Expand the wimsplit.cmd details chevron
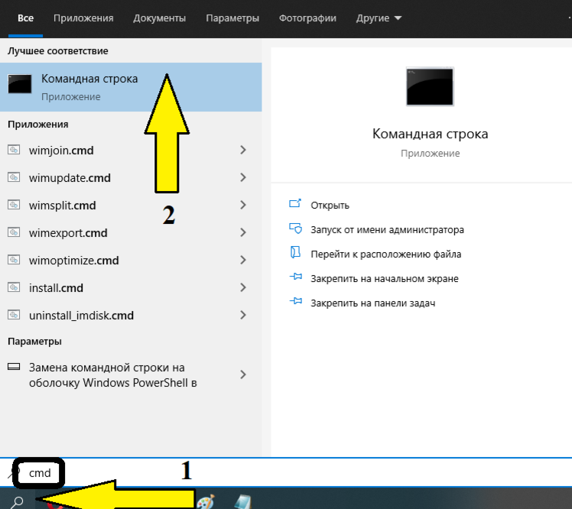 243,205
